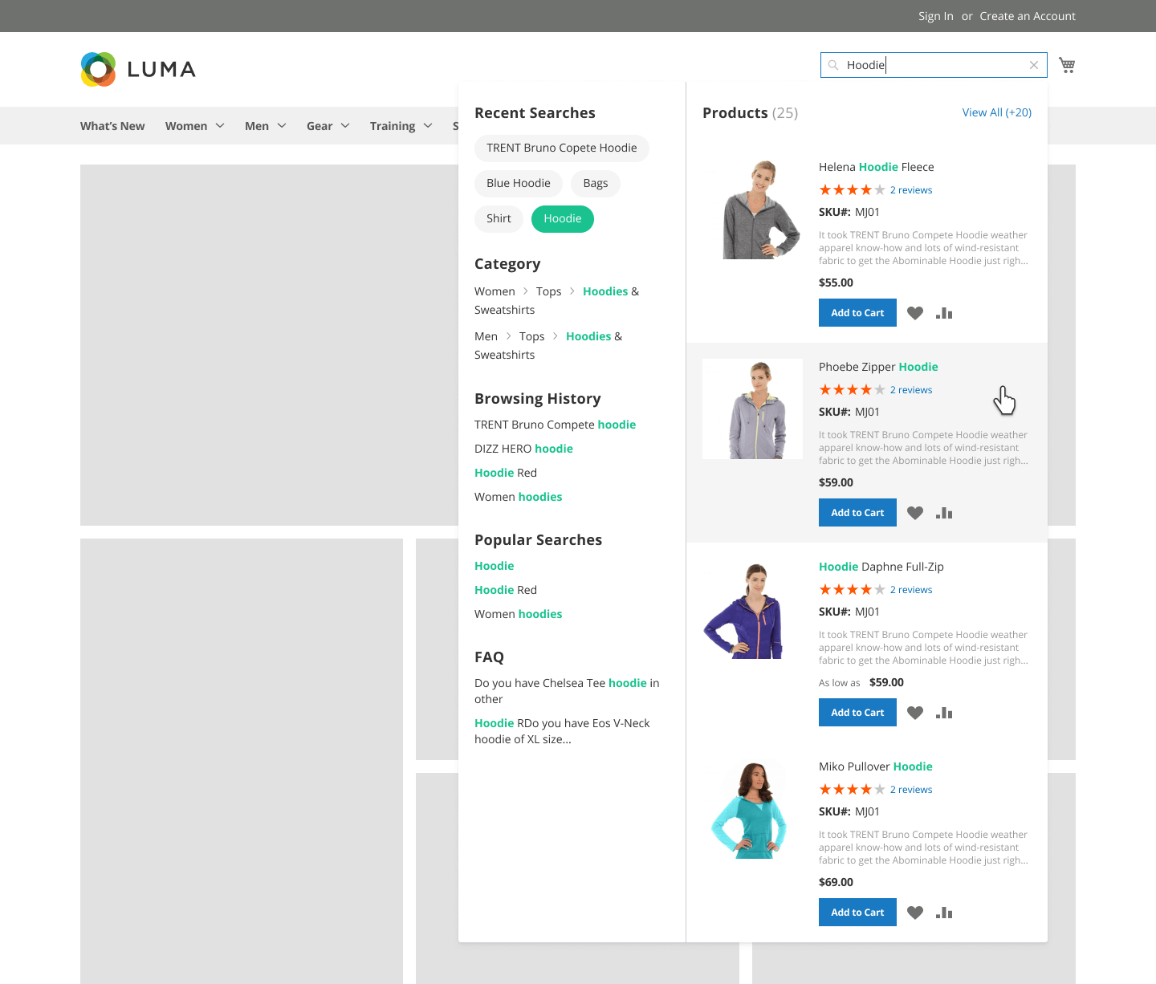Image resolution: width=1156 pixels, height=984 pixels.
Task: Open browsing history DIZZ HERO hoodie
Action: [x=523, y=449]
